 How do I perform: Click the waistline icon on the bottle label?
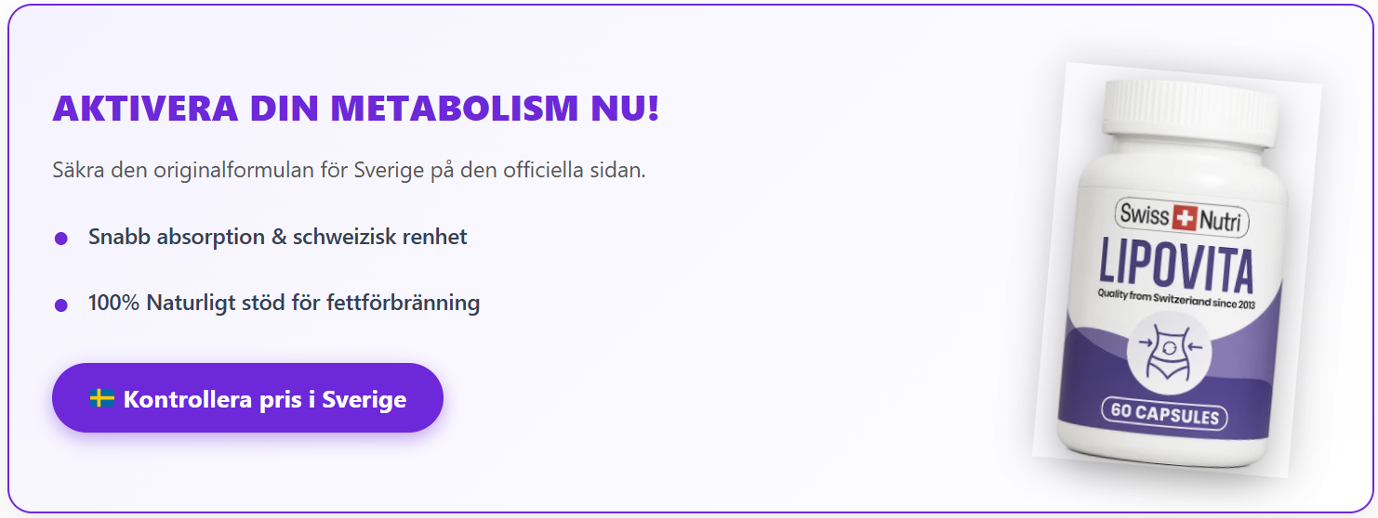click(1164, 349)
